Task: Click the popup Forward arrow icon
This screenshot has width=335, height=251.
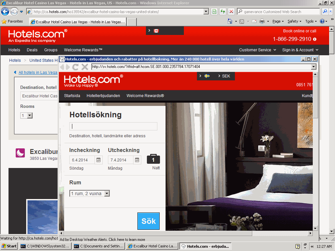Action: [x=67, y=67]
